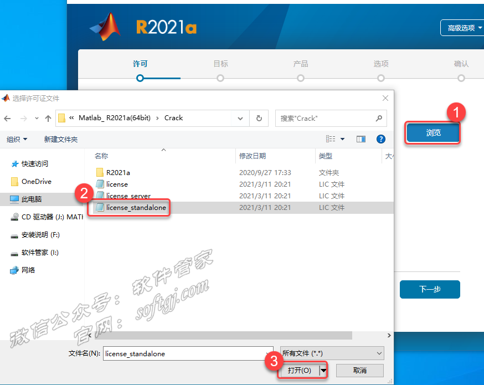Click the 文件名 input field
Viewport: 484px width, 385px height.
pos(188,353)
